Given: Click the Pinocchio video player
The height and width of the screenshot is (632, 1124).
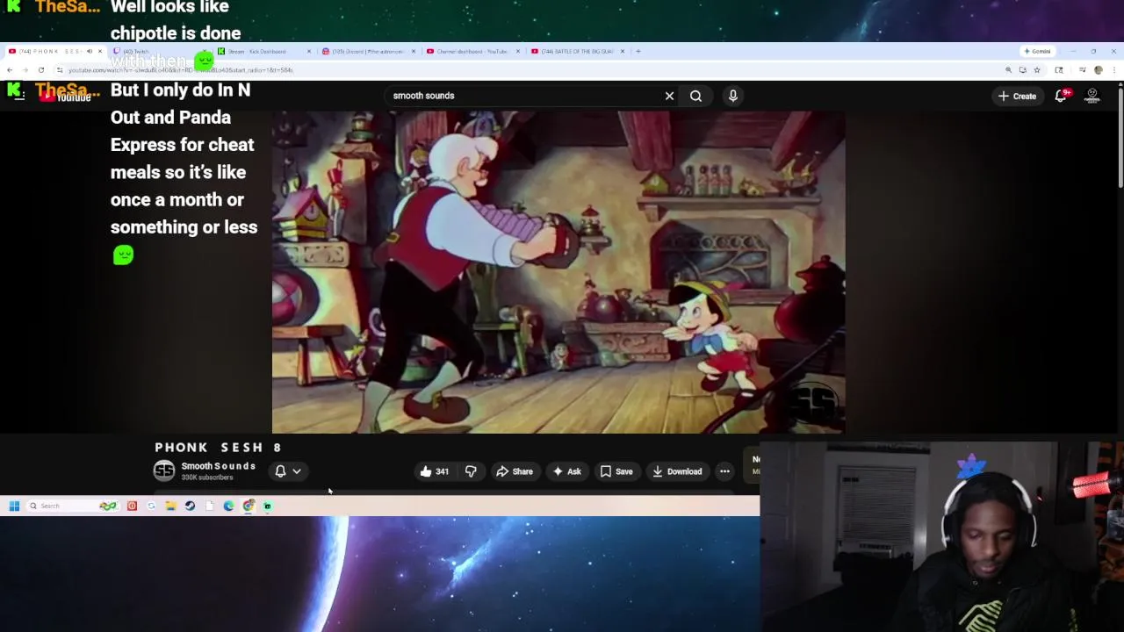Looking at the screenshot, I should (x=558, y=272).
